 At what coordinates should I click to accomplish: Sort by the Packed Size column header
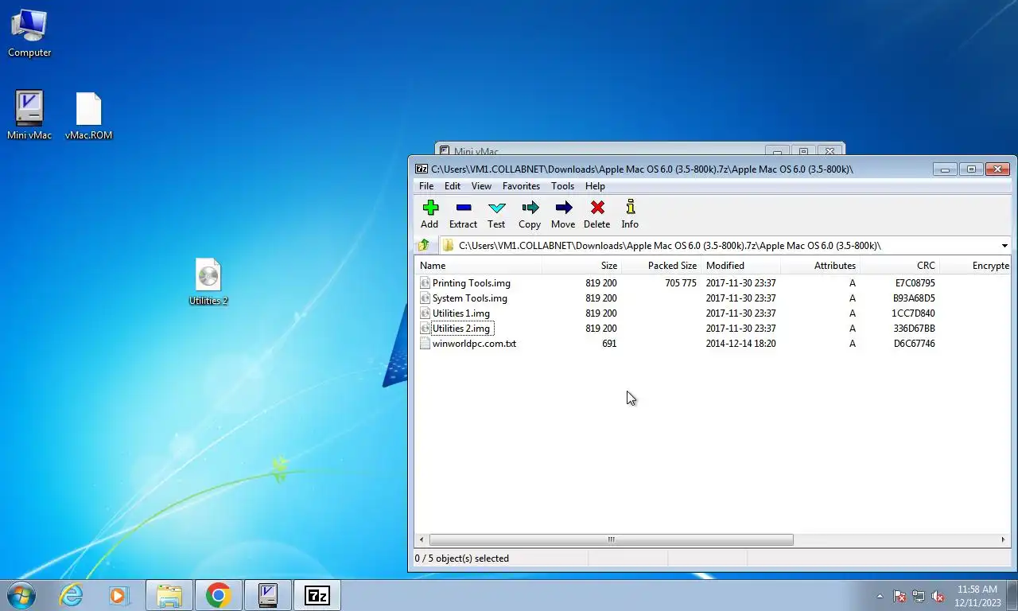tap(661, 266)
